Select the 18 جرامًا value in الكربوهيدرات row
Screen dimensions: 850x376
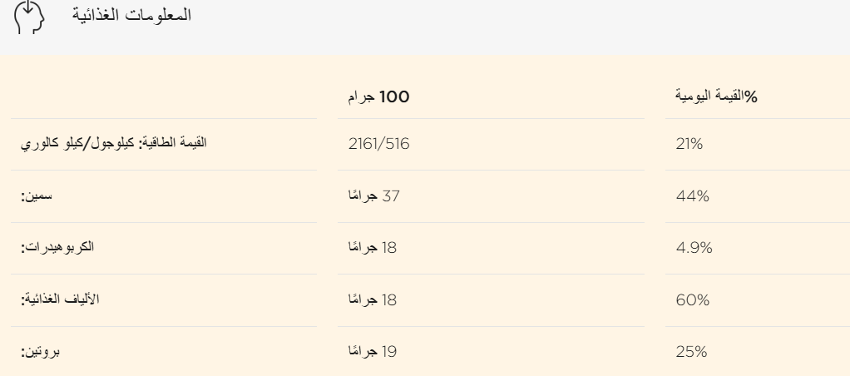pos(373,248)
